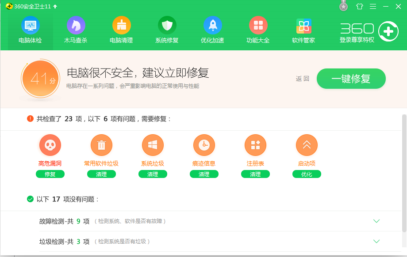The image size is (407, 257).
Task: Click 清理 under 常用软件垃圾
Action: click(x=101, y=174)
